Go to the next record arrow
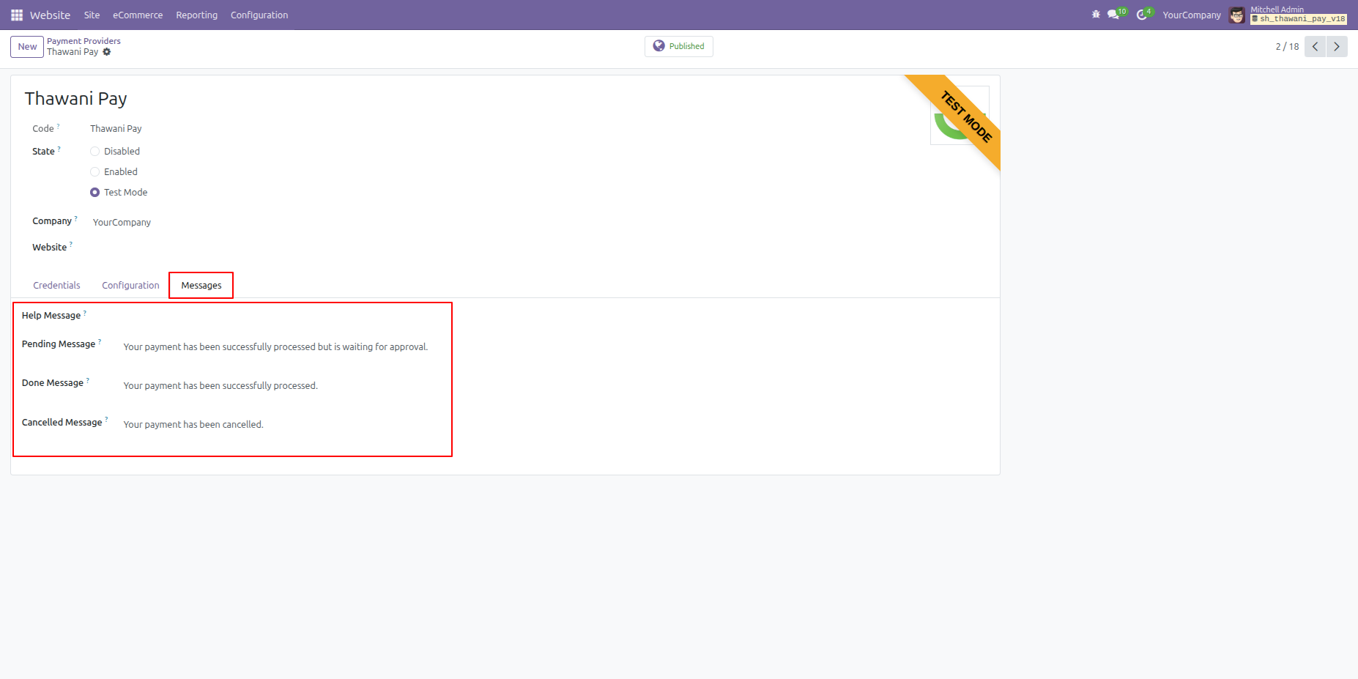Image resolution: width=1358 pixels, height=679 pixels. (x=1337, y=46)
